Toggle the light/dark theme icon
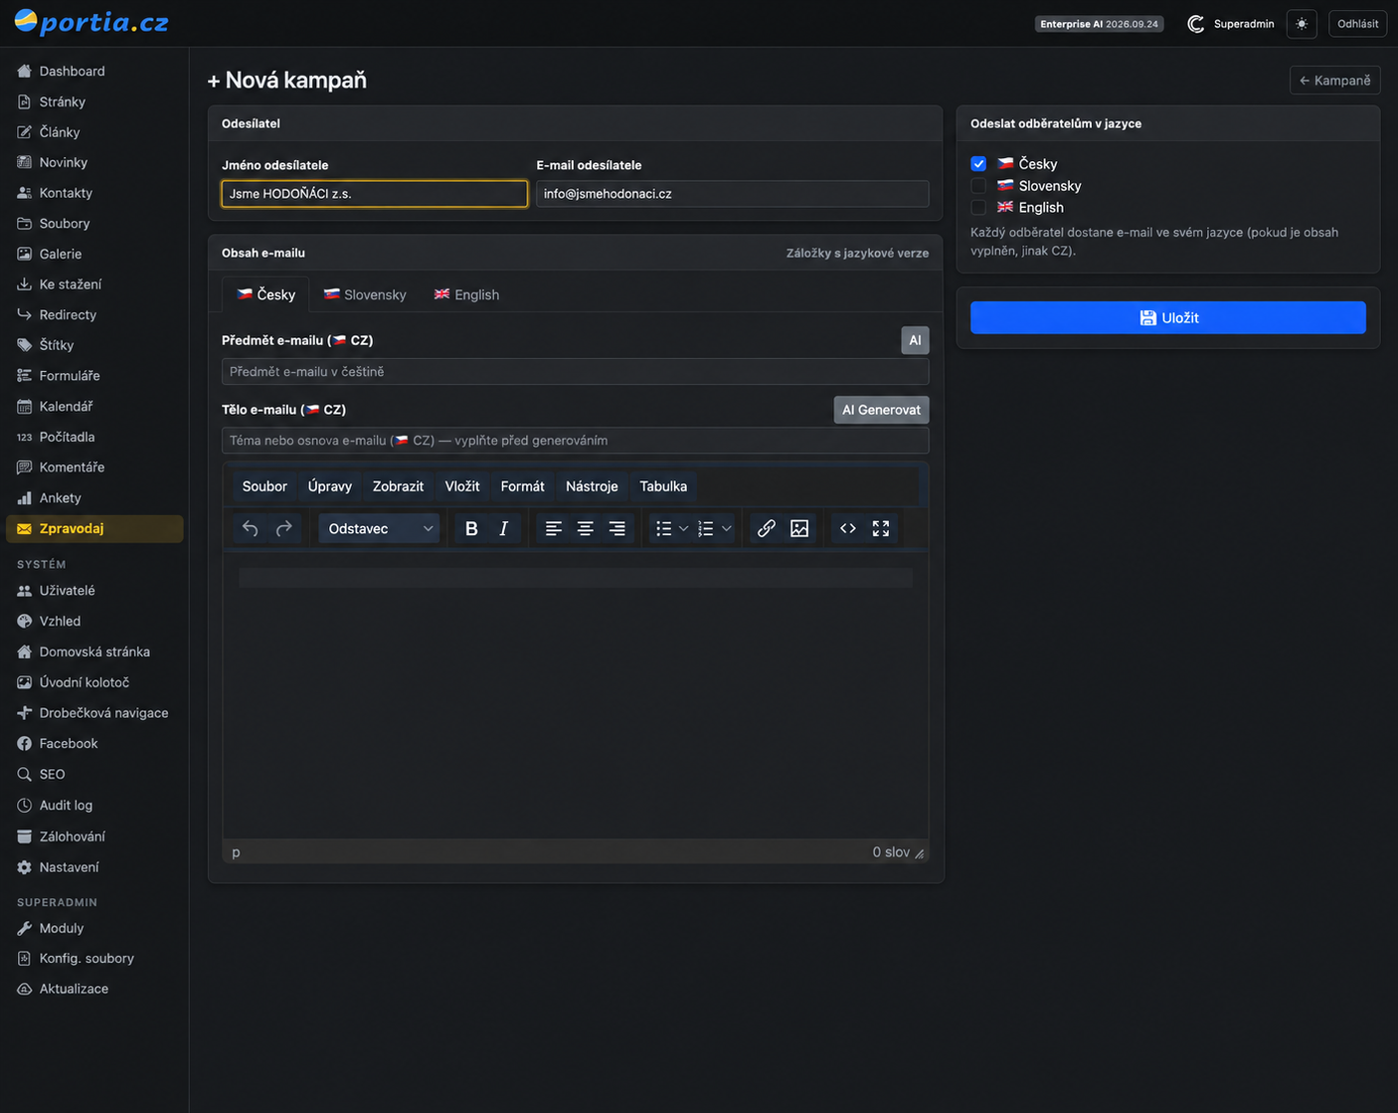1398x1113 pixels. tap(1302, 24)
